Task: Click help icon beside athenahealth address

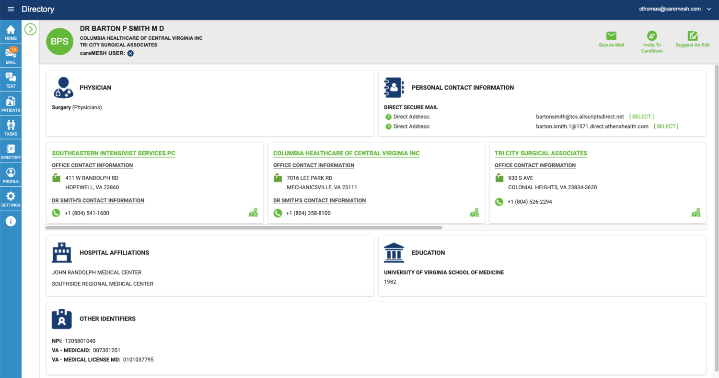Action: [388, 126]
